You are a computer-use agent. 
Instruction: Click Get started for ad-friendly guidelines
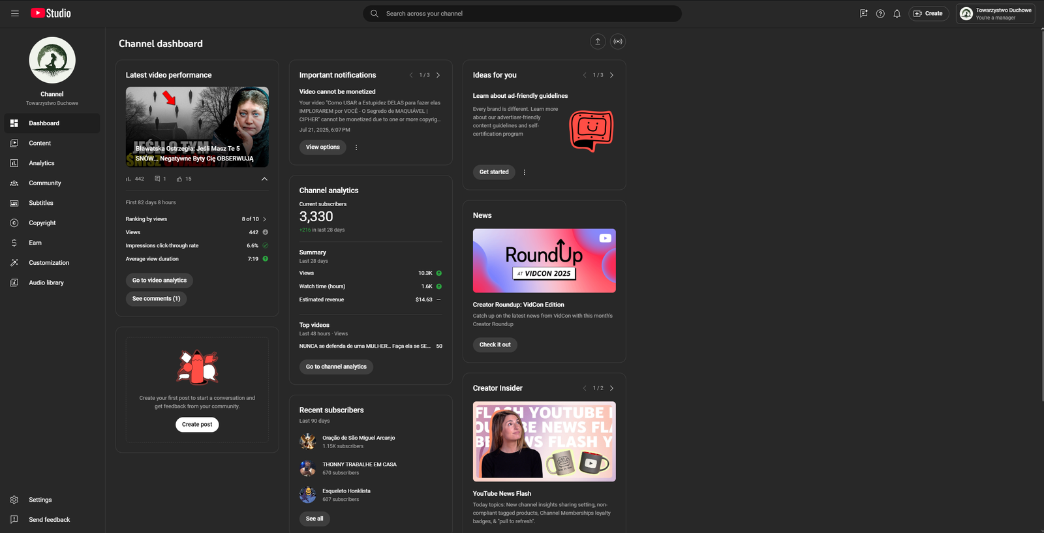494,172
